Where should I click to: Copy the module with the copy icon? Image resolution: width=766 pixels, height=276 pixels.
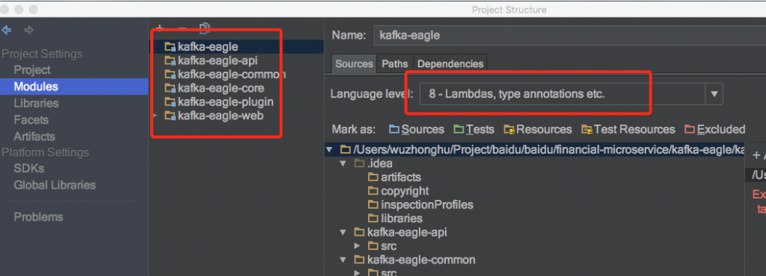[x=205, y=28]
